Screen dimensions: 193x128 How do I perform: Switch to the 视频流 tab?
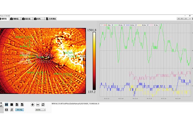pos(15,19)
